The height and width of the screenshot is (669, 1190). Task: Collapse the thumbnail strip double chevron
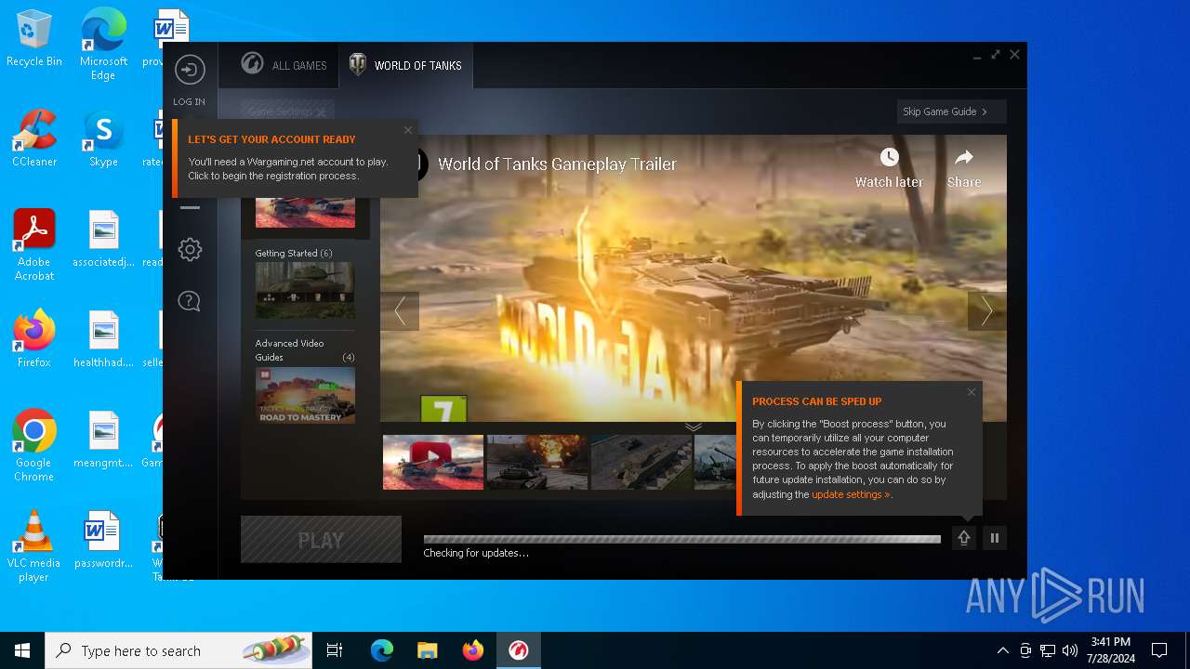click(694, 427)
